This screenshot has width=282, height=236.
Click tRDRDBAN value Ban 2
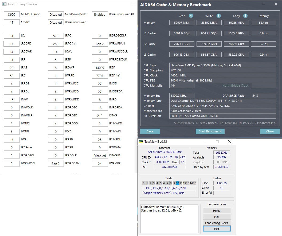56,164
